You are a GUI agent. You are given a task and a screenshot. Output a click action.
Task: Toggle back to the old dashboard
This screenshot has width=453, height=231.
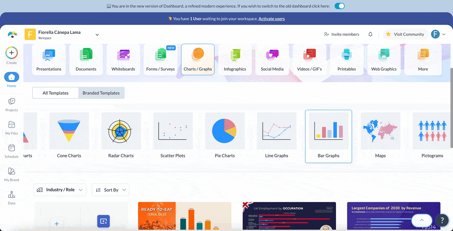339,6
